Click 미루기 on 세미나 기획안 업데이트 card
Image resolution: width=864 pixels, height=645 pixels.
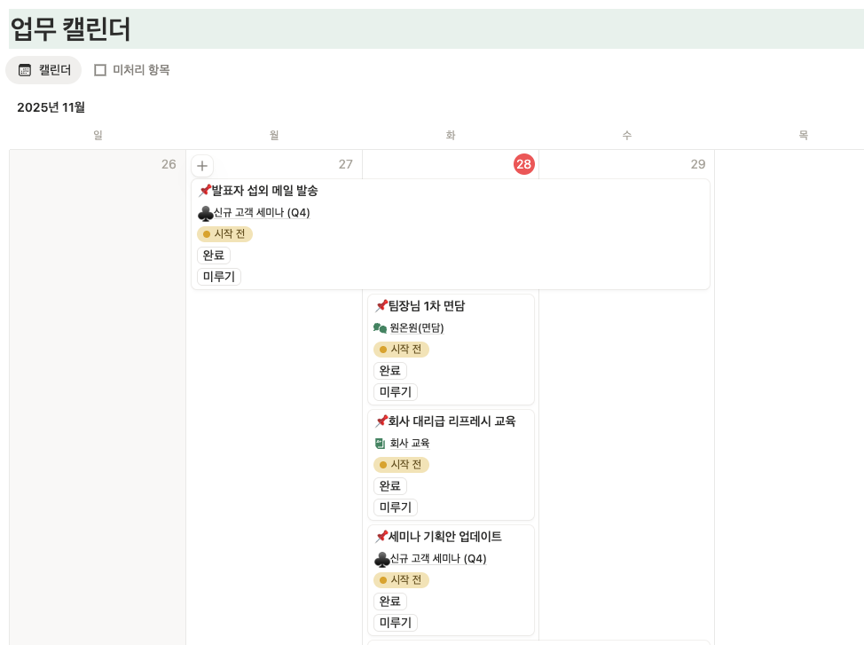[x=394, y=622]
